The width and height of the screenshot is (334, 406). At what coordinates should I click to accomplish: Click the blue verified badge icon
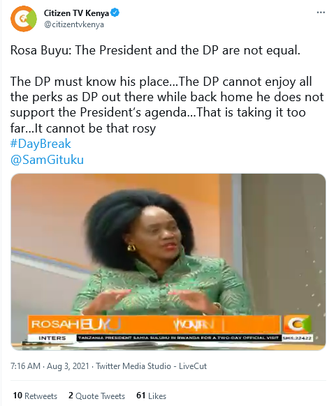point(115,13)
